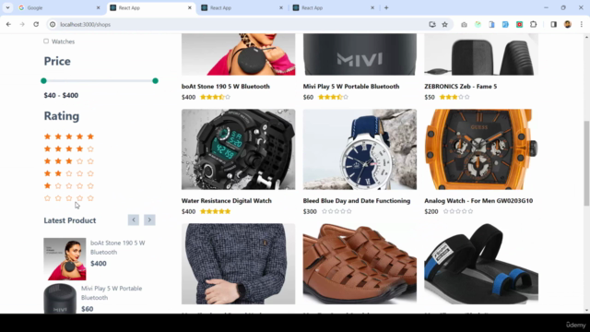Click the black digital watch product image
This screenshot has height=332, width=590.
(238, 149)
